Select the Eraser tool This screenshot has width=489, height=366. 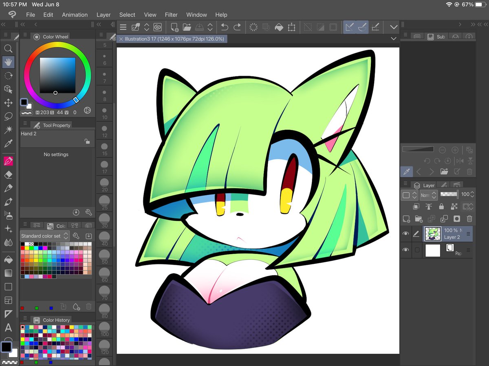tap(8, 175)
